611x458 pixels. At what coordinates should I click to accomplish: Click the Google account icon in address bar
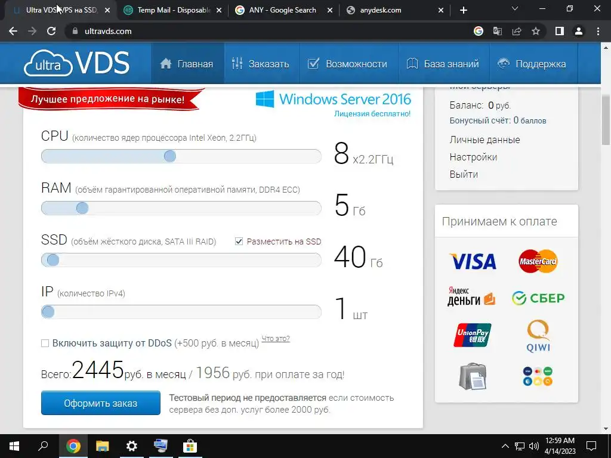(x=479, y=31)
